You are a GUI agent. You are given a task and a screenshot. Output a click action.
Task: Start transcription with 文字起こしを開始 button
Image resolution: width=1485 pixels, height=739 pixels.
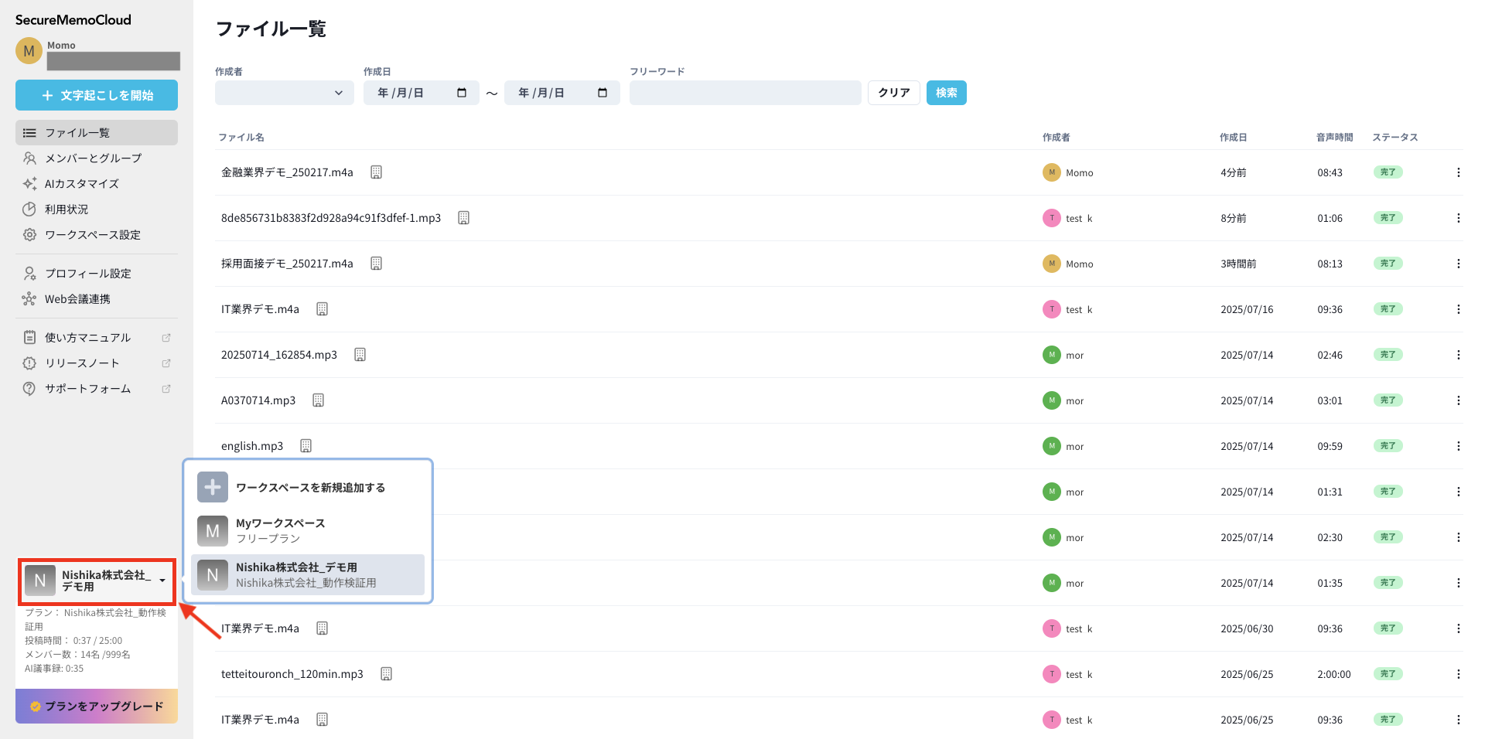coord(97,95)
